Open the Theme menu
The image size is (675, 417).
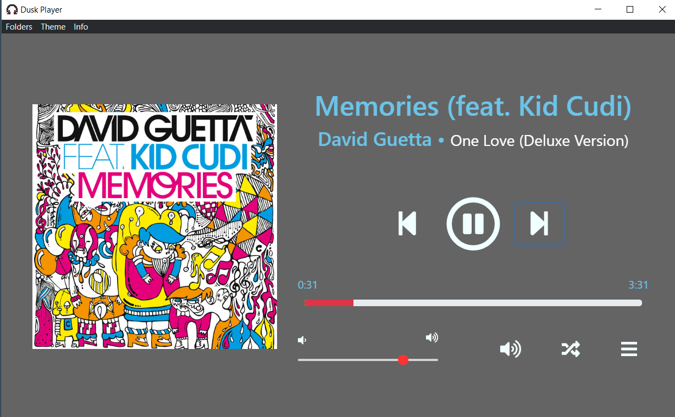[53, 27]
